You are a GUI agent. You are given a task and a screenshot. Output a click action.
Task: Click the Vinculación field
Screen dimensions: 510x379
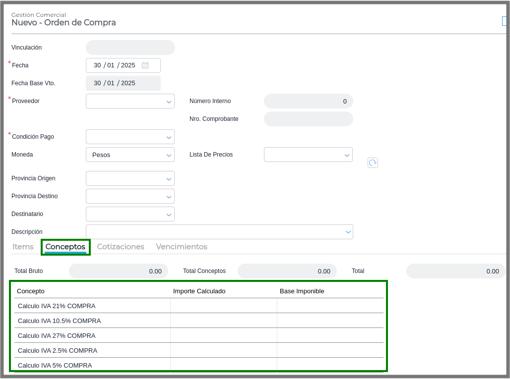[x=130, y=48]
